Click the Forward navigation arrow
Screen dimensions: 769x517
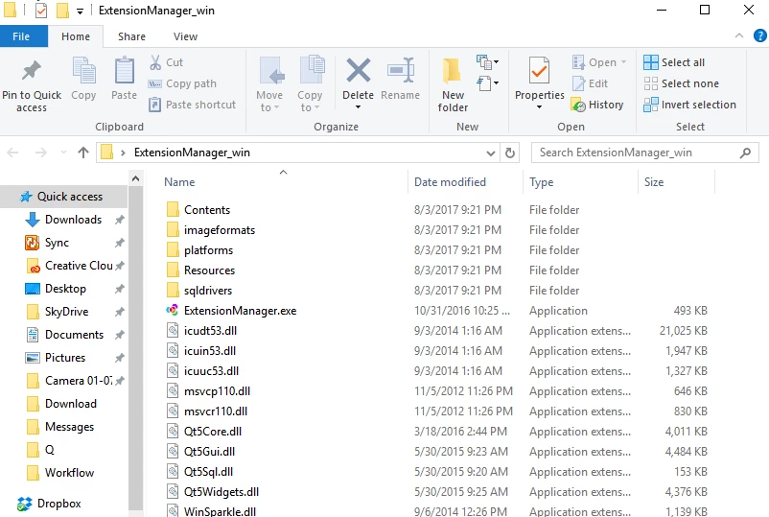tap(40, 153)
